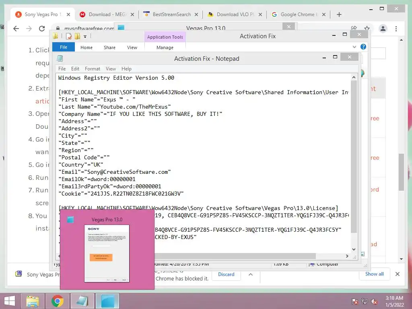This screenshot has height=309, width=412.
Task: Click the New Folder quick access icon
Action: click(x=77, y=36)
